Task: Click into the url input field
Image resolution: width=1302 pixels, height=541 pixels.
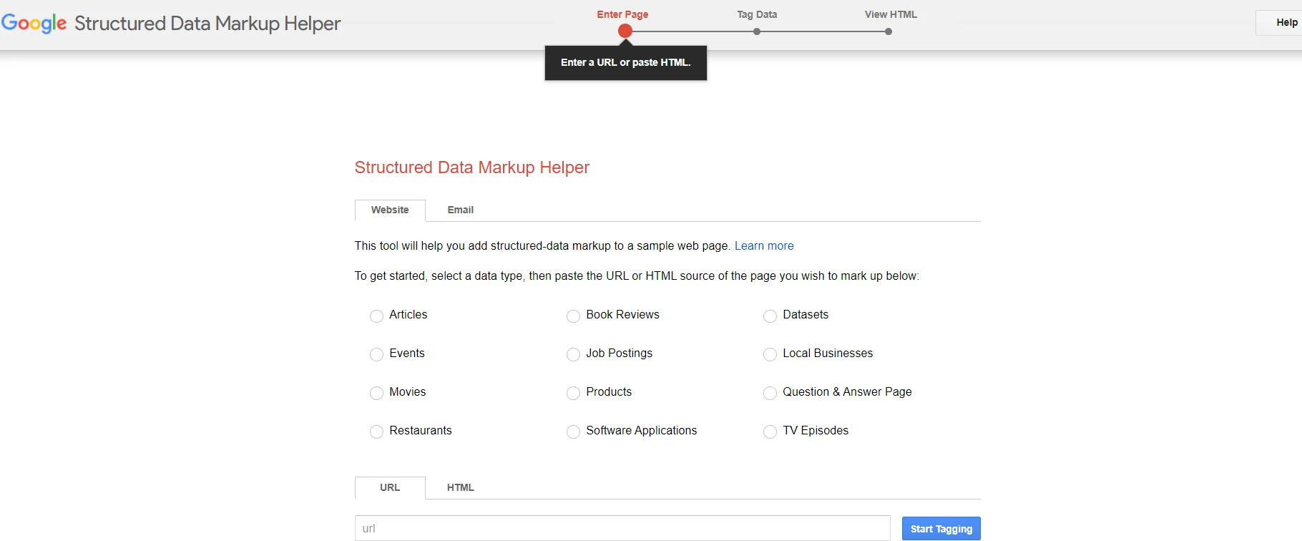Action: click(622, 528)
